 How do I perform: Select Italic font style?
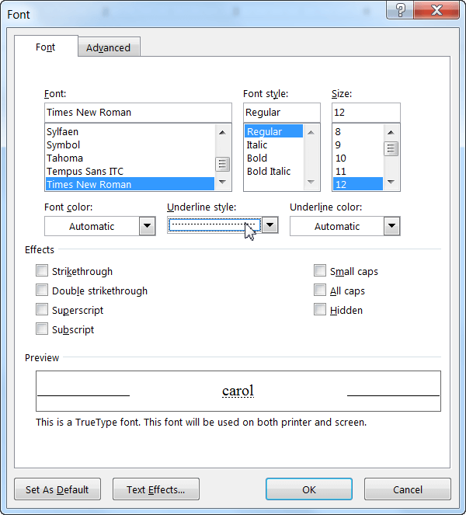(x=273, y=144)
